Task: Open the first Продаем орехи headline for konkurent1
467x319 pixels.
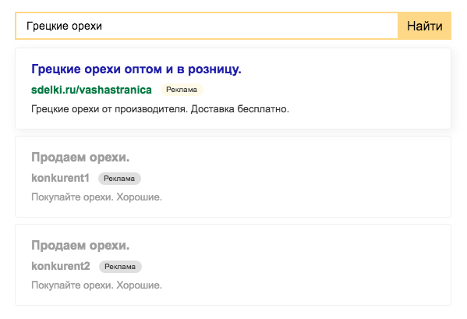Action: (80, 158)
